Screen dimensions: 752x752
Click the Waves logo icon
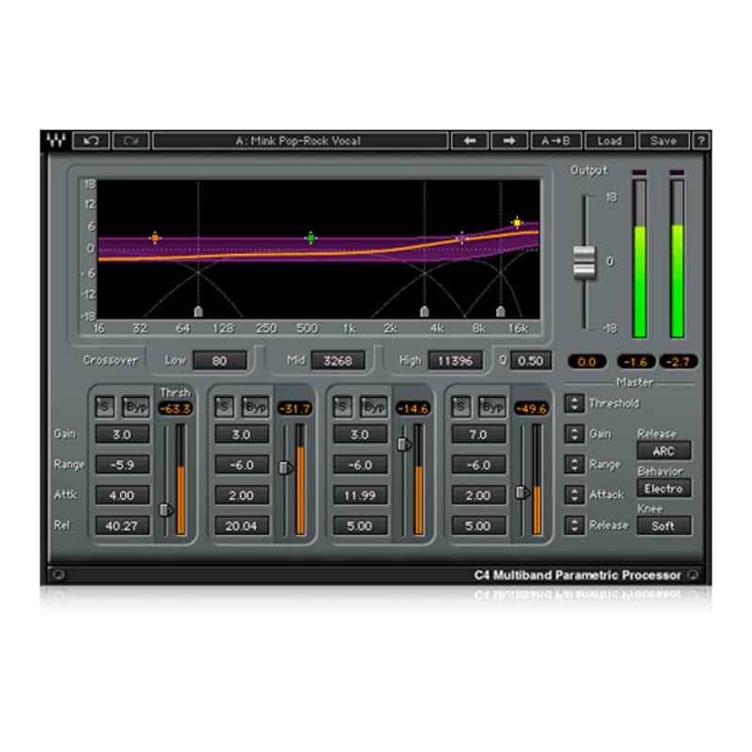(x=55, y=140)
